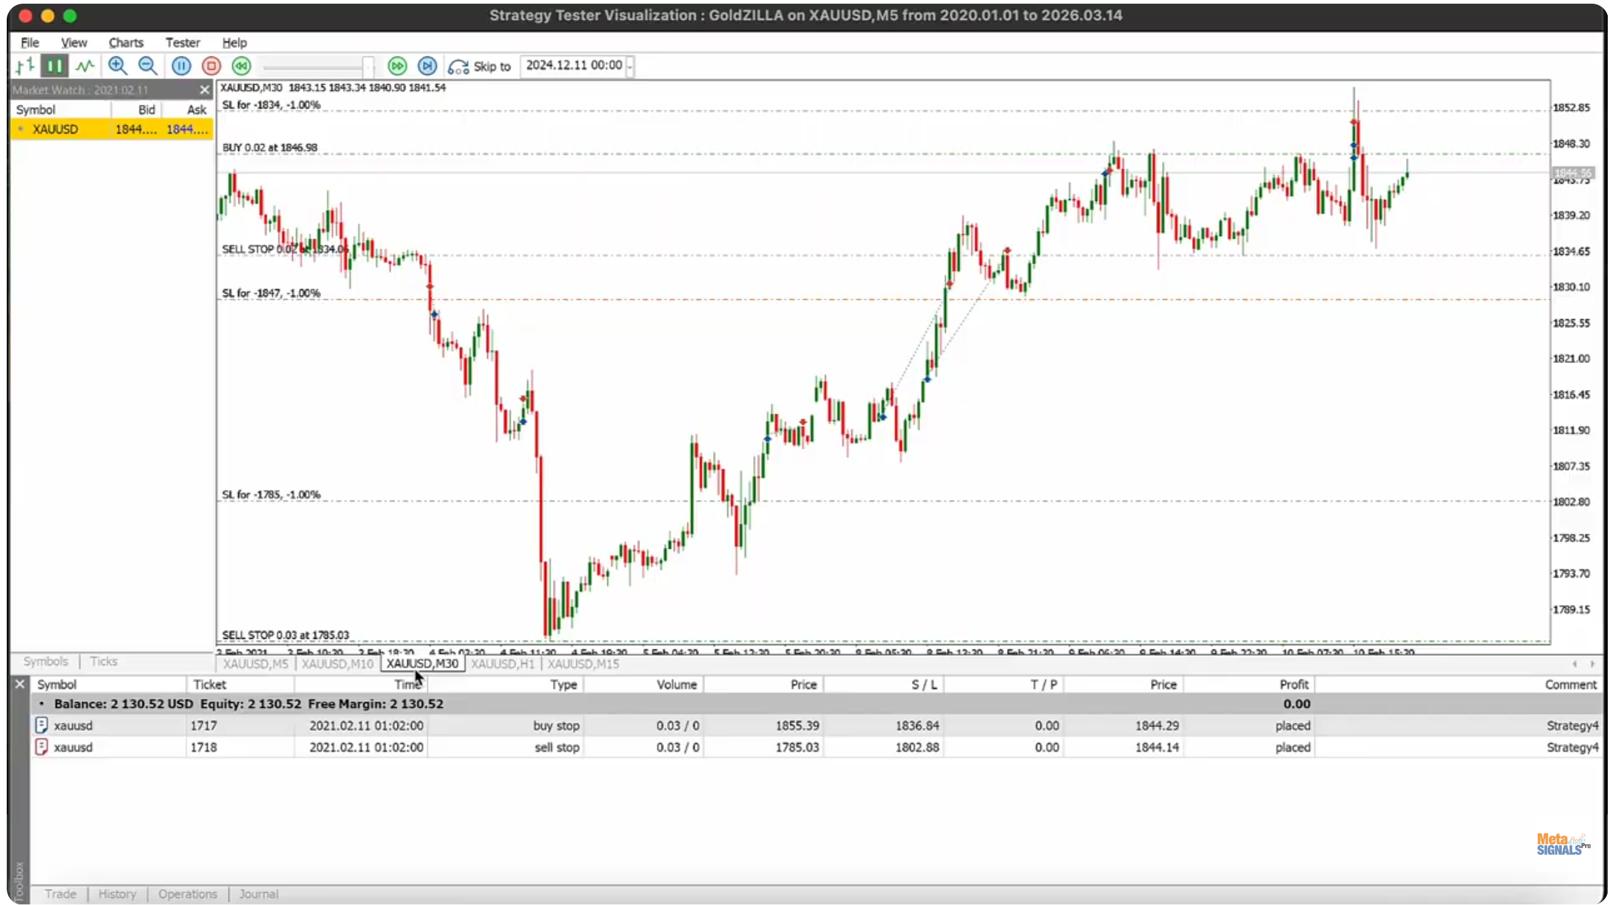Screen dimensions: 1609x905
Task: Zoom in the chart
Action: [x=118, y=66]
